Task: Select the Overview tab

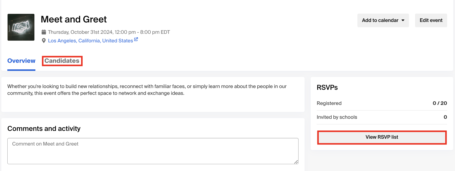Action: click(x=21, y=61)
